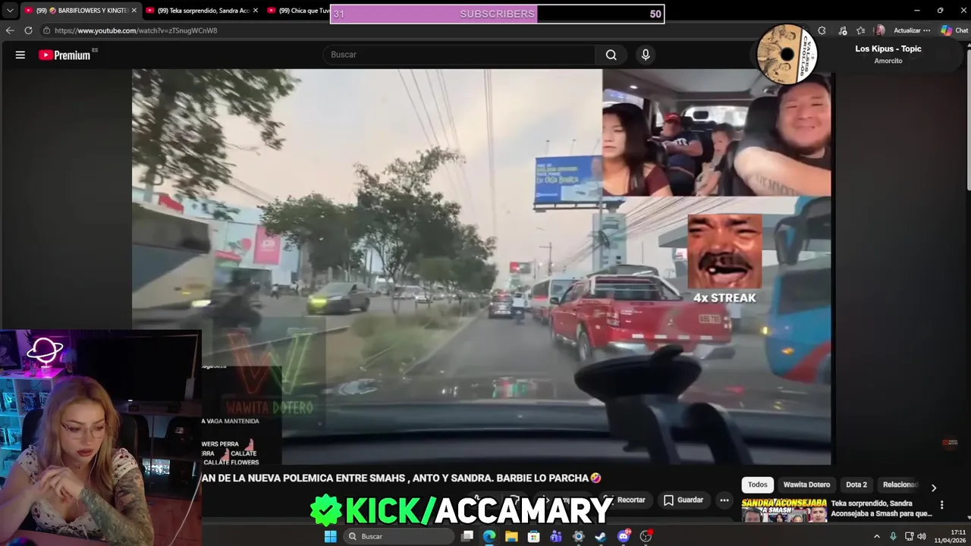Show hidden system tray icons
The height and width of the screenshot is (546, 971).
[877, 536]
